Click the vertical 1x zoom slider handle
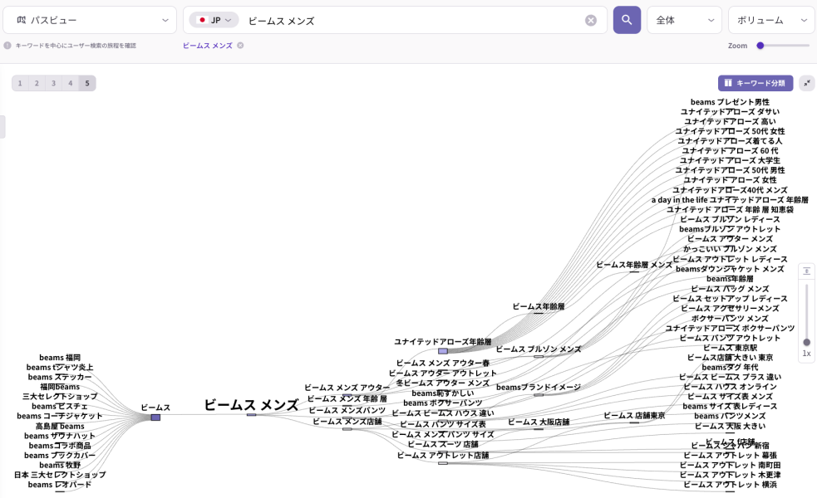Image resolution: width=817 pixels, height=498 pixels. (x=806, y=342)
